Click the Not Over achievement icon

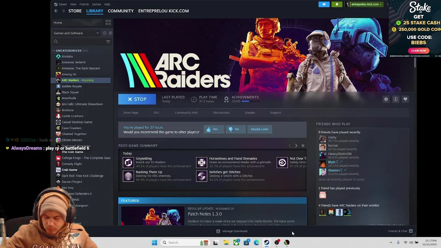click(x=282, y=162)
